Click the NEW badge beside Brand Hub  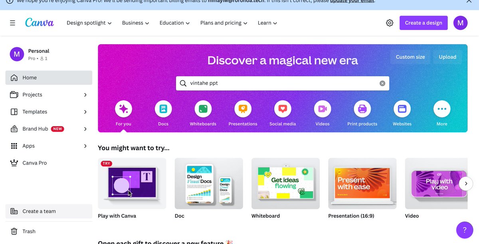57,129
